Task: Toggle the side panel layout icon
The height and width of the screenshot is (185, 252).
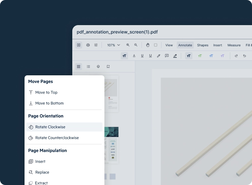Action: coord(79,45)
